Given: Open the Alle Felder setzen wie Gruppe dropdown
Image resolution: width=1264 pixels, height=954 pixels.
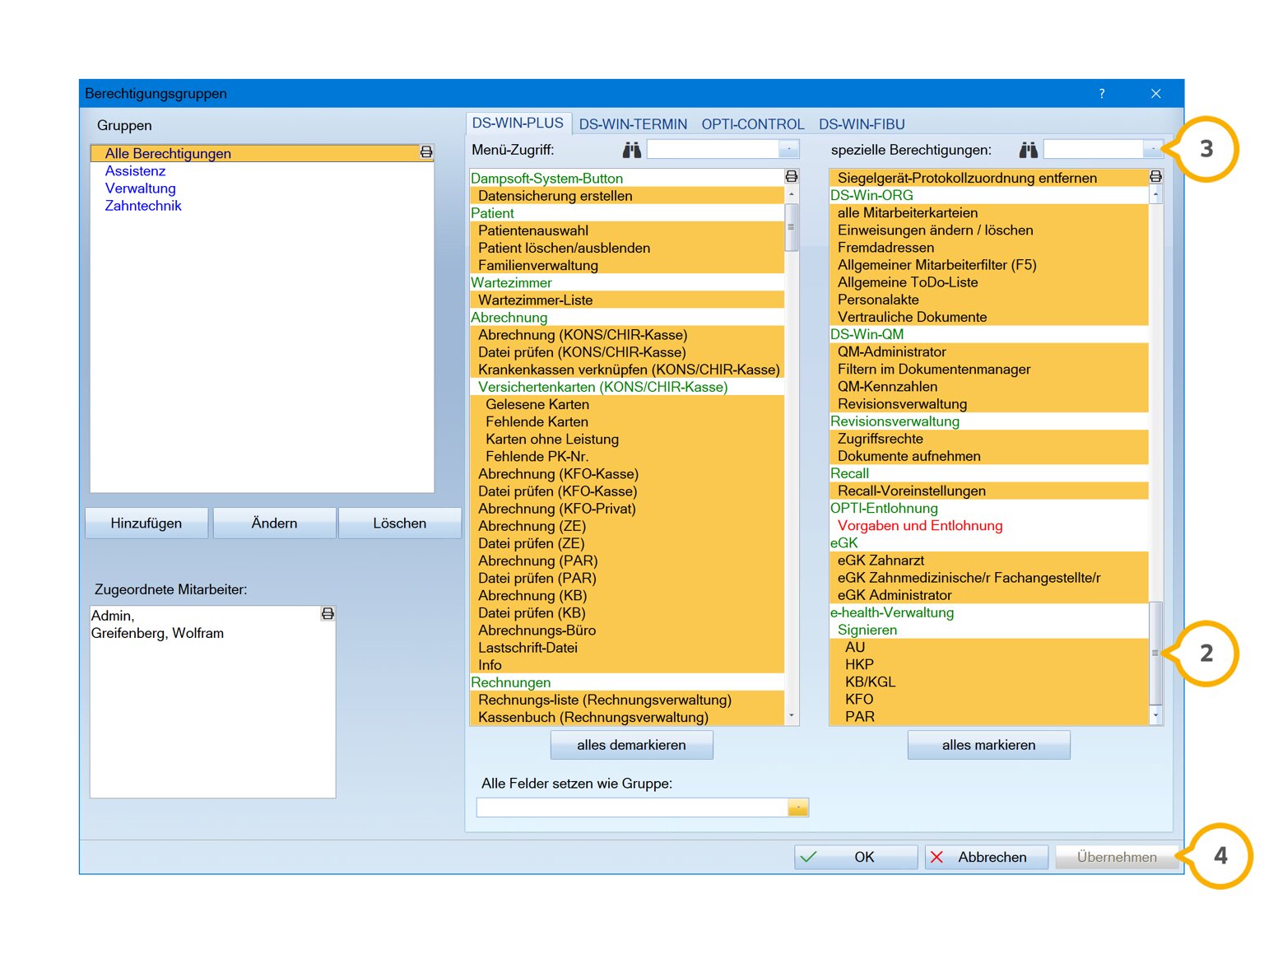Looking at the screenshot, I should click(798, 807).
